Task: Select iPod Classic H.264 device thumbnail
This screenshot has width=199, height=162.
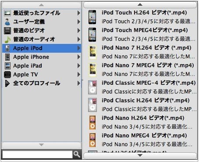Action: (x=92, y=105)
